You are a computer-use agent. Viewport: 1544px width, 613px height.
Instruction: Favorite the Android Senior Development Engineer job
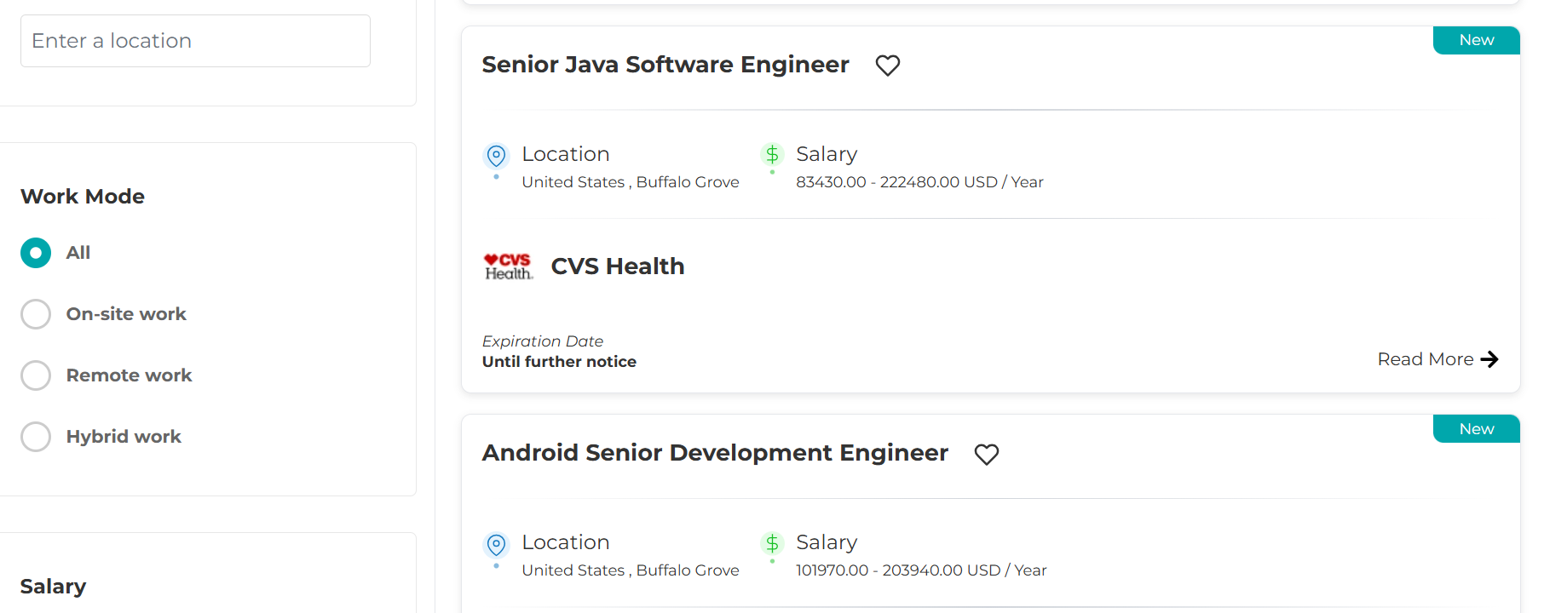[x=987, y=455]
